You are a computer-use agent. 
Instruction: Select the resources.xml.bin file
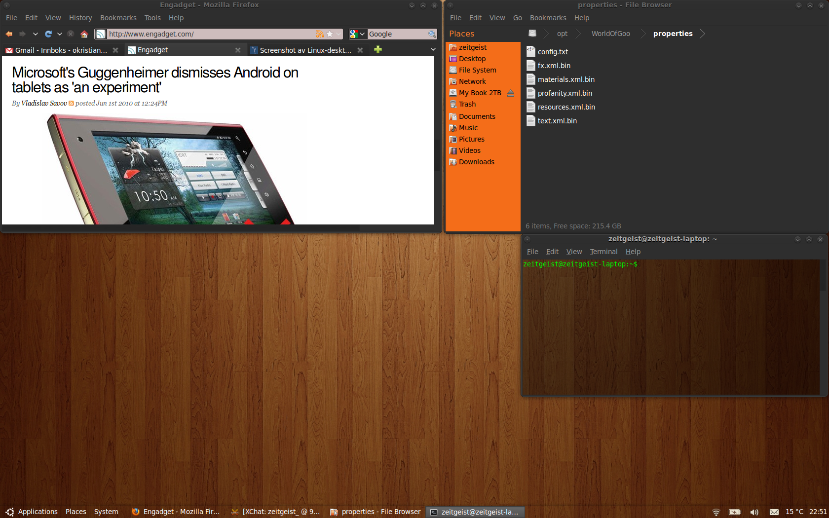click(x=561, y=107)
